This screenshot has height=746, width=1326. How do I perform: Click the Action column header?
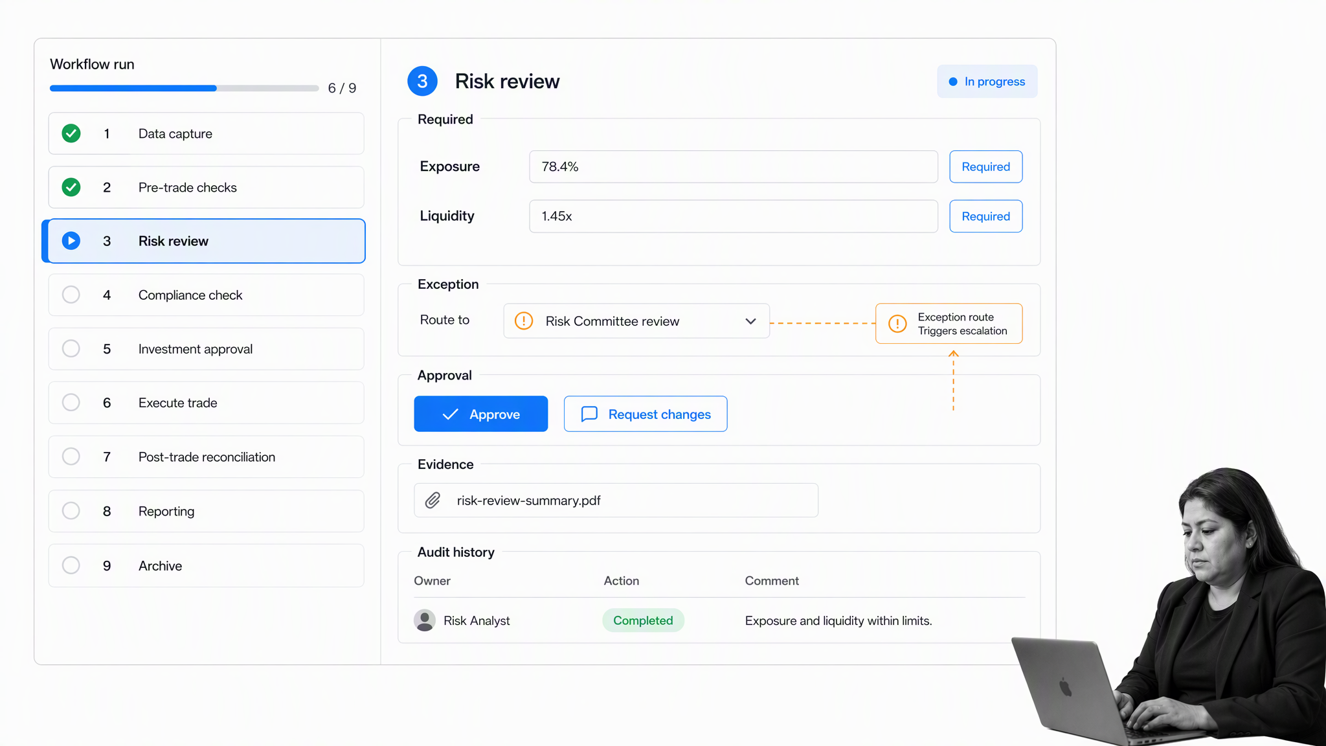pyautogui.click(x=621, y=581)
